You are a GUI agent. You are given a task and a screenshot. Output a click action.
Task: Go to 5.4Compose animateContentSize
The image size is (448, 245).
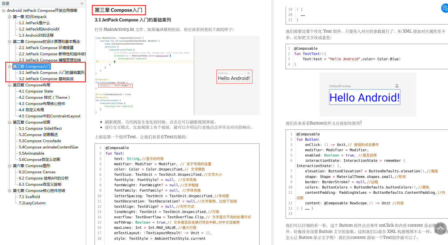tap(48, 147)
